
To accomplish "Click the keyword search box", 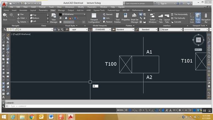I will 139,3.
